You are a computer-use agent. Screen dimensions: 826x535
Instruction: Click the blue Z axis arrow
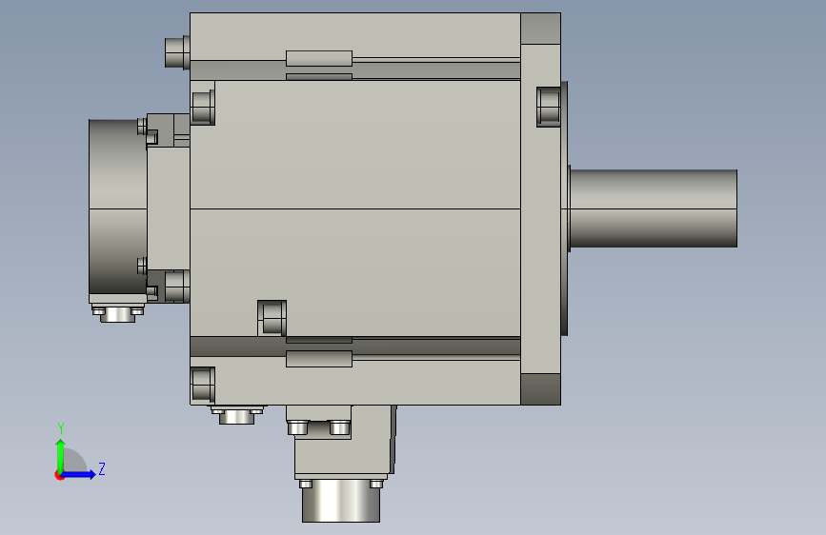coord(78,474)
